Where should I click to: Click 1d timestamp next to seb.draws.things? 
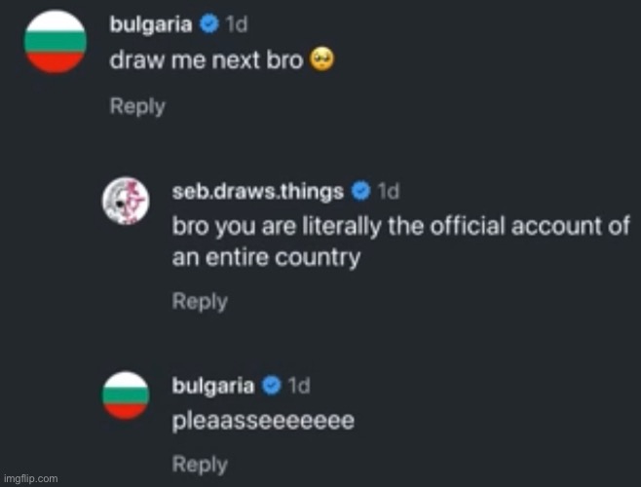point(388,192)
